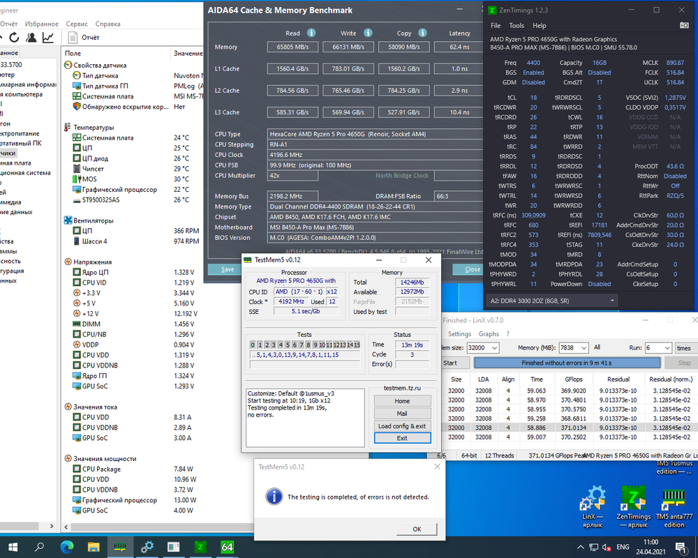The image size is (698, 558).
Task: Click the Write info icon in benchmark
Action: coord(368,33)
